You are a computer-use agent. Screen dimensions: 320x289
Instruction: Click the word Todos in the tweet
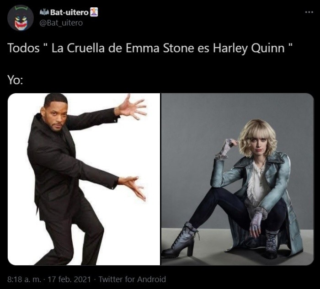coord(23,48)
